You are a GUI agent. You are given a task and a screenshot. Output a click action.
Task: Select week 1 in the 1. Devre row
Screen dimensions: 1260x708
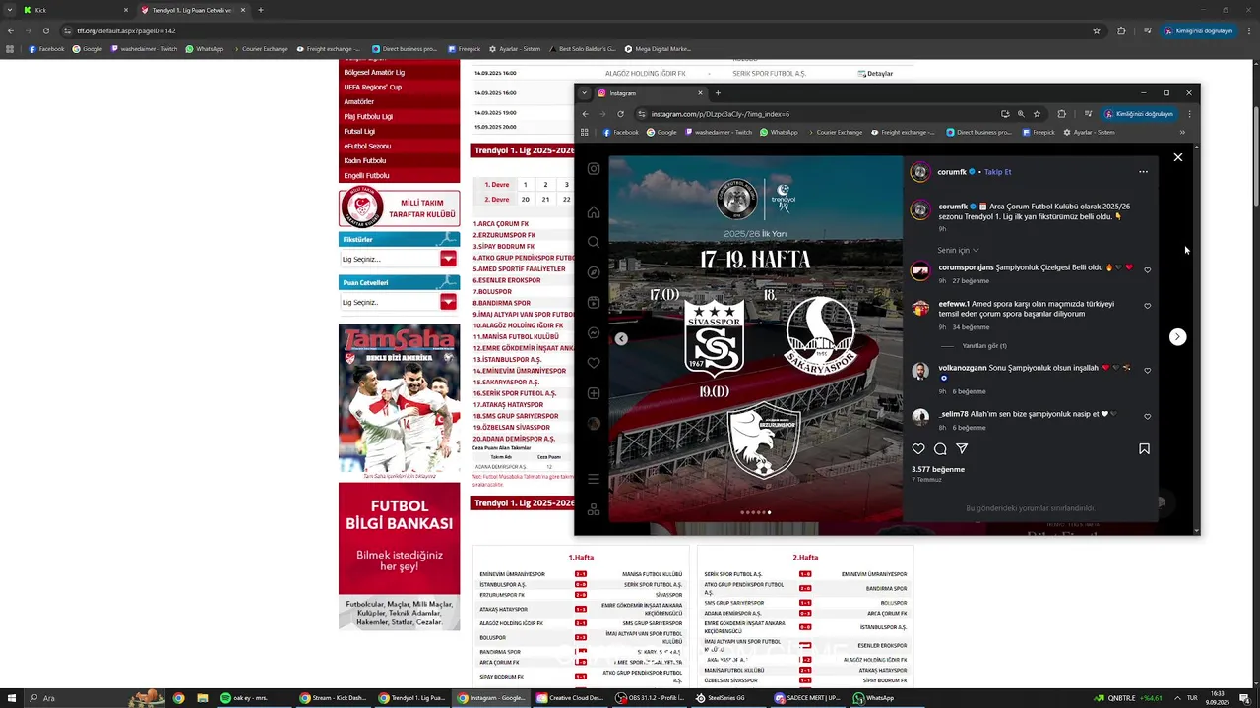[525, 184]
